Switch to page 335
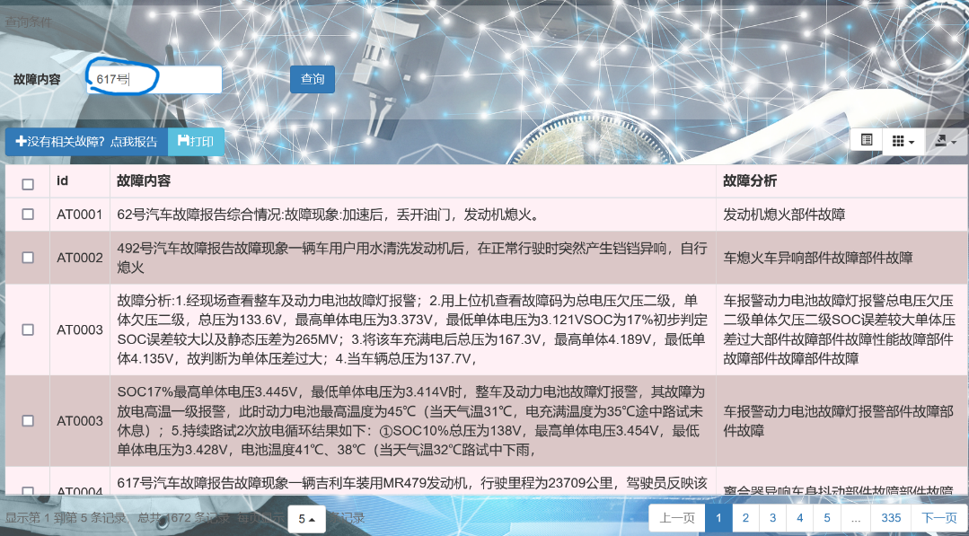The image size is (969, 536). click(x=889, y=518)
